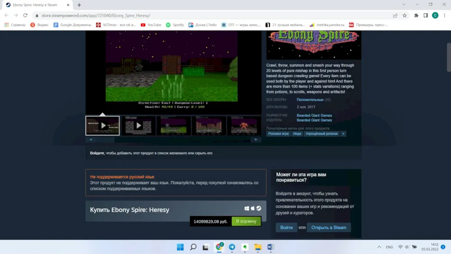Viewport: 451px width, 254px height.
Task: Open the YouTube bookmark
Action: coord(151,25)
